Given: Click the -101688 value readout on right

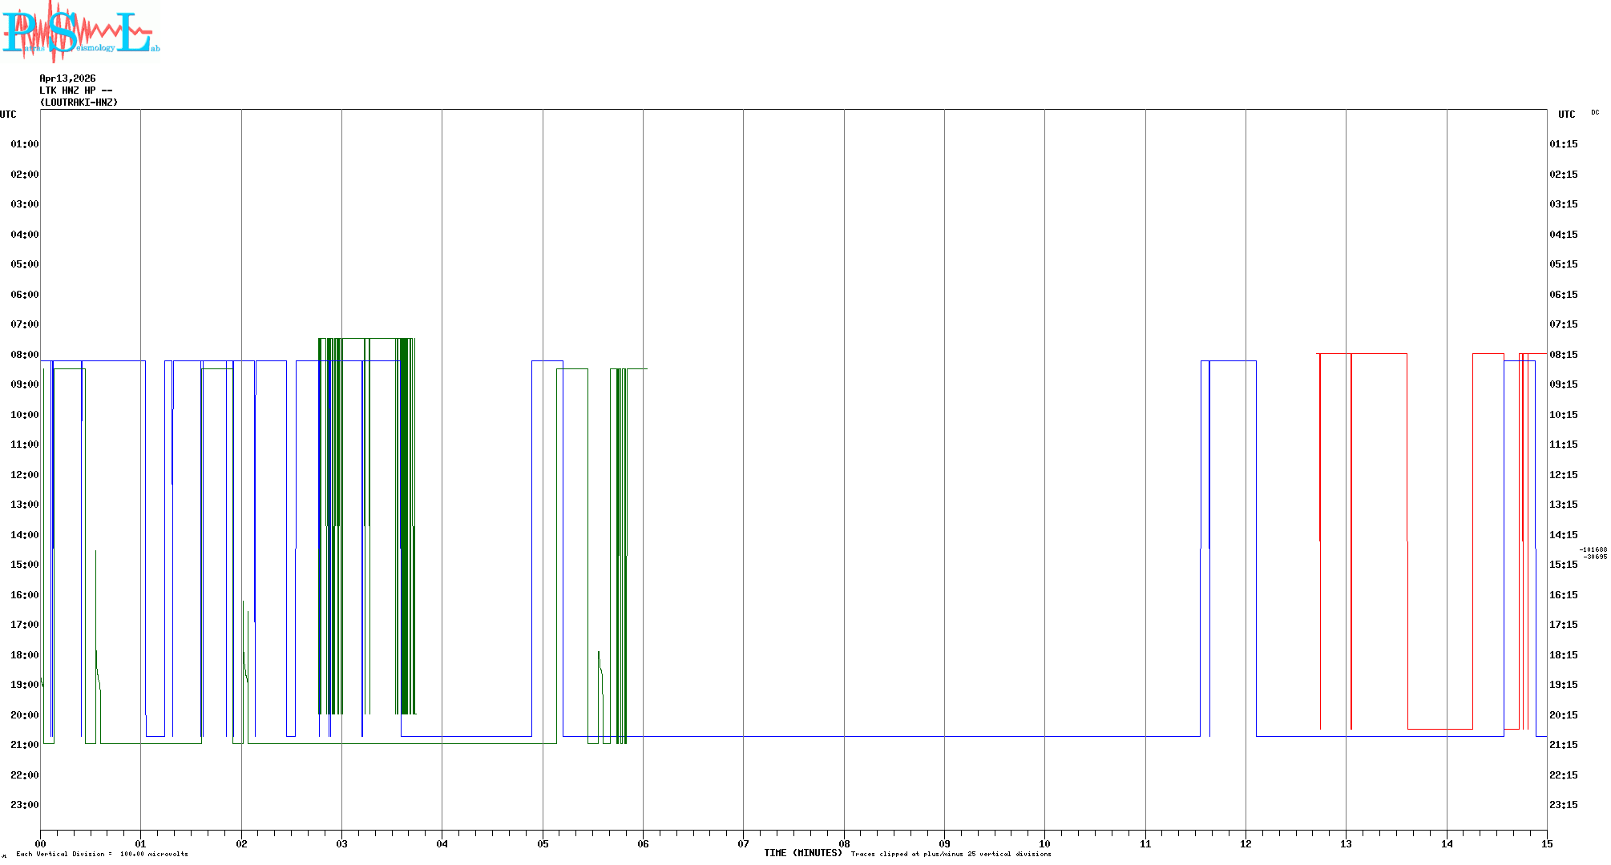Looking at the screenshot, I should [1593, 549].
